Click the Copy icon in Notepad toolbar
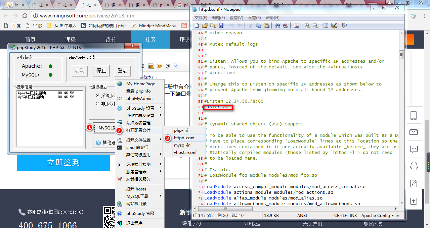Screen dimensions: 430x228 (259, 25)
